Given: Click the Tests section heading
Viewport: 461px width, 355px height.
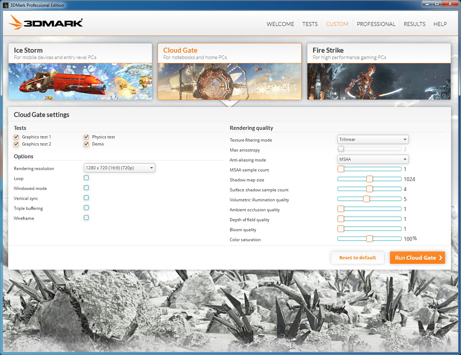Looking at the screenshot, I should pos(20,128).
